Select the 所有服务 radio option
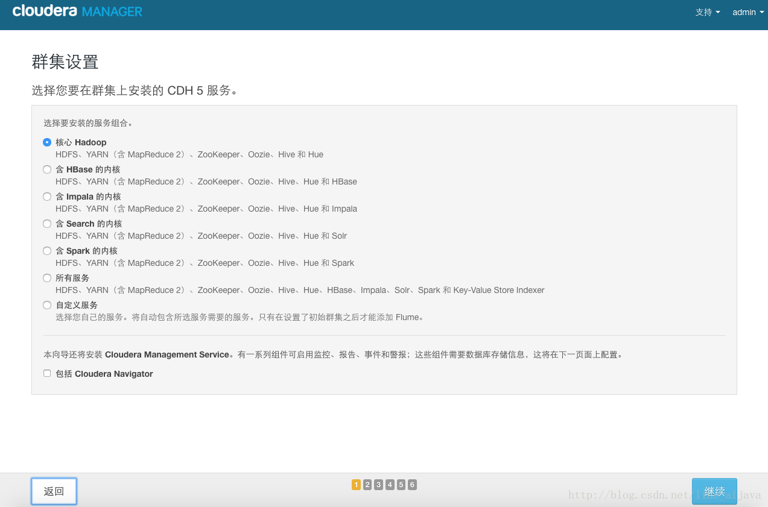768x507 pixels. point(47,278)
